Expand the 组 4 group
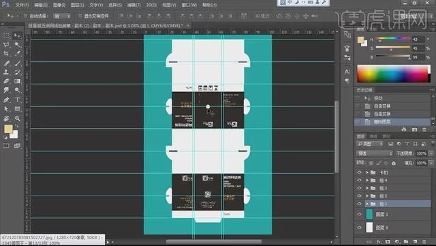The image size is (436, 246). point(367,180)
